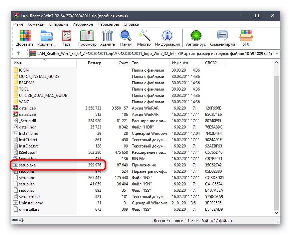
Task: Sort by the CRC32 column header
Action: click(214, 63)
